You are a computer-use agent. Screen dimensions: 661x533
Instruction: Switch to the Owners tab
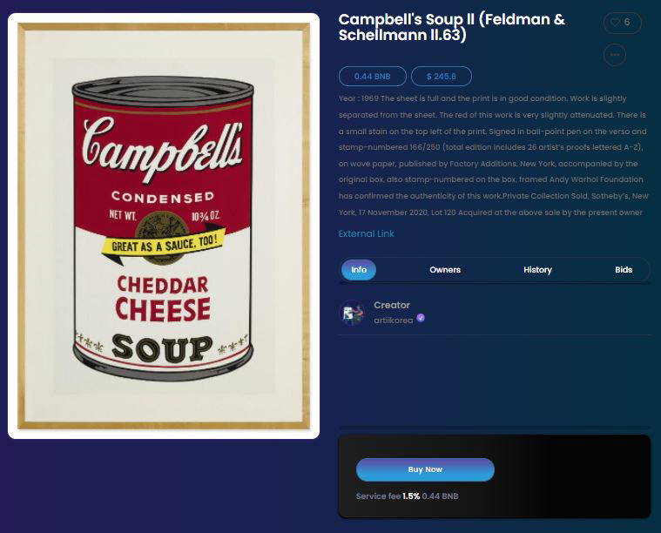pos(445,270)
